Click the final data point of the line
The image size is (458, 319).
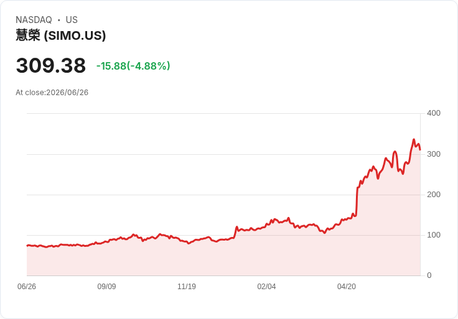pyautogui.click(x=420, y=150)
